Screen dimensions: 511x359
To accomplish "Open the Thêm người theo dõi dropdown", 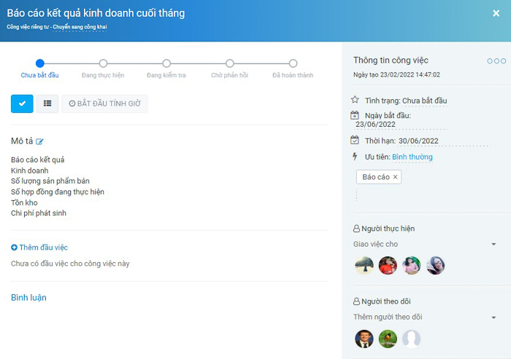I will click(x=425, y=317).
